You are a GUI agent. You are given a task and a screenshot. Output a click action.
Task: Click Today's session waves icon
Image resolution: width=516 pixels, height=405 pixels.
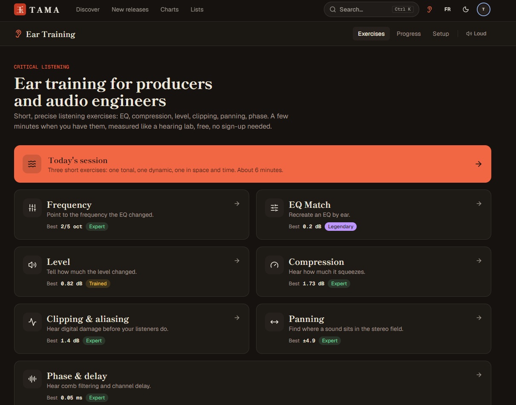[32, 164]
